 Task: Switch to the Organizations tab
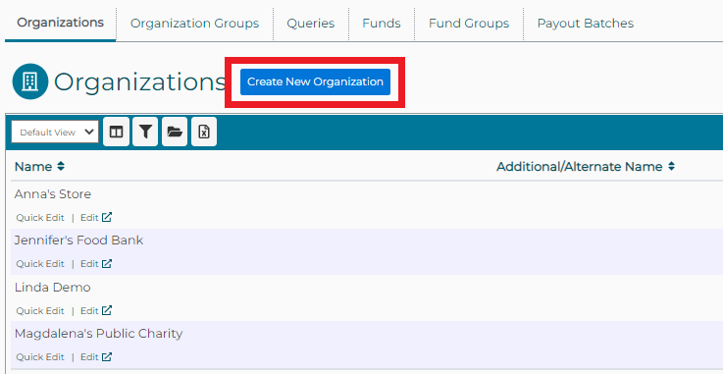click(x=61, y=23)
